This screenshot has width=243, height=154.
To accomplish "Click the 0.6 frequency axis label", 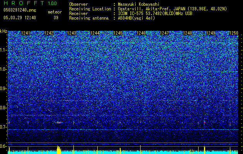I will [x=3, y=146].
